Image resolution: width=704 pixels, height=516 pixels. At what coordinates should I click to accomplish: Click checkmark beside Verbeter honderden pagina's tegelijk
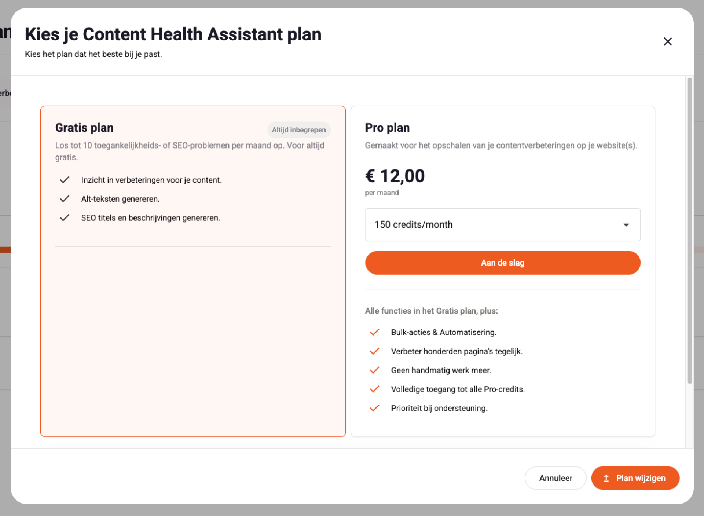[x=374, y=351]
